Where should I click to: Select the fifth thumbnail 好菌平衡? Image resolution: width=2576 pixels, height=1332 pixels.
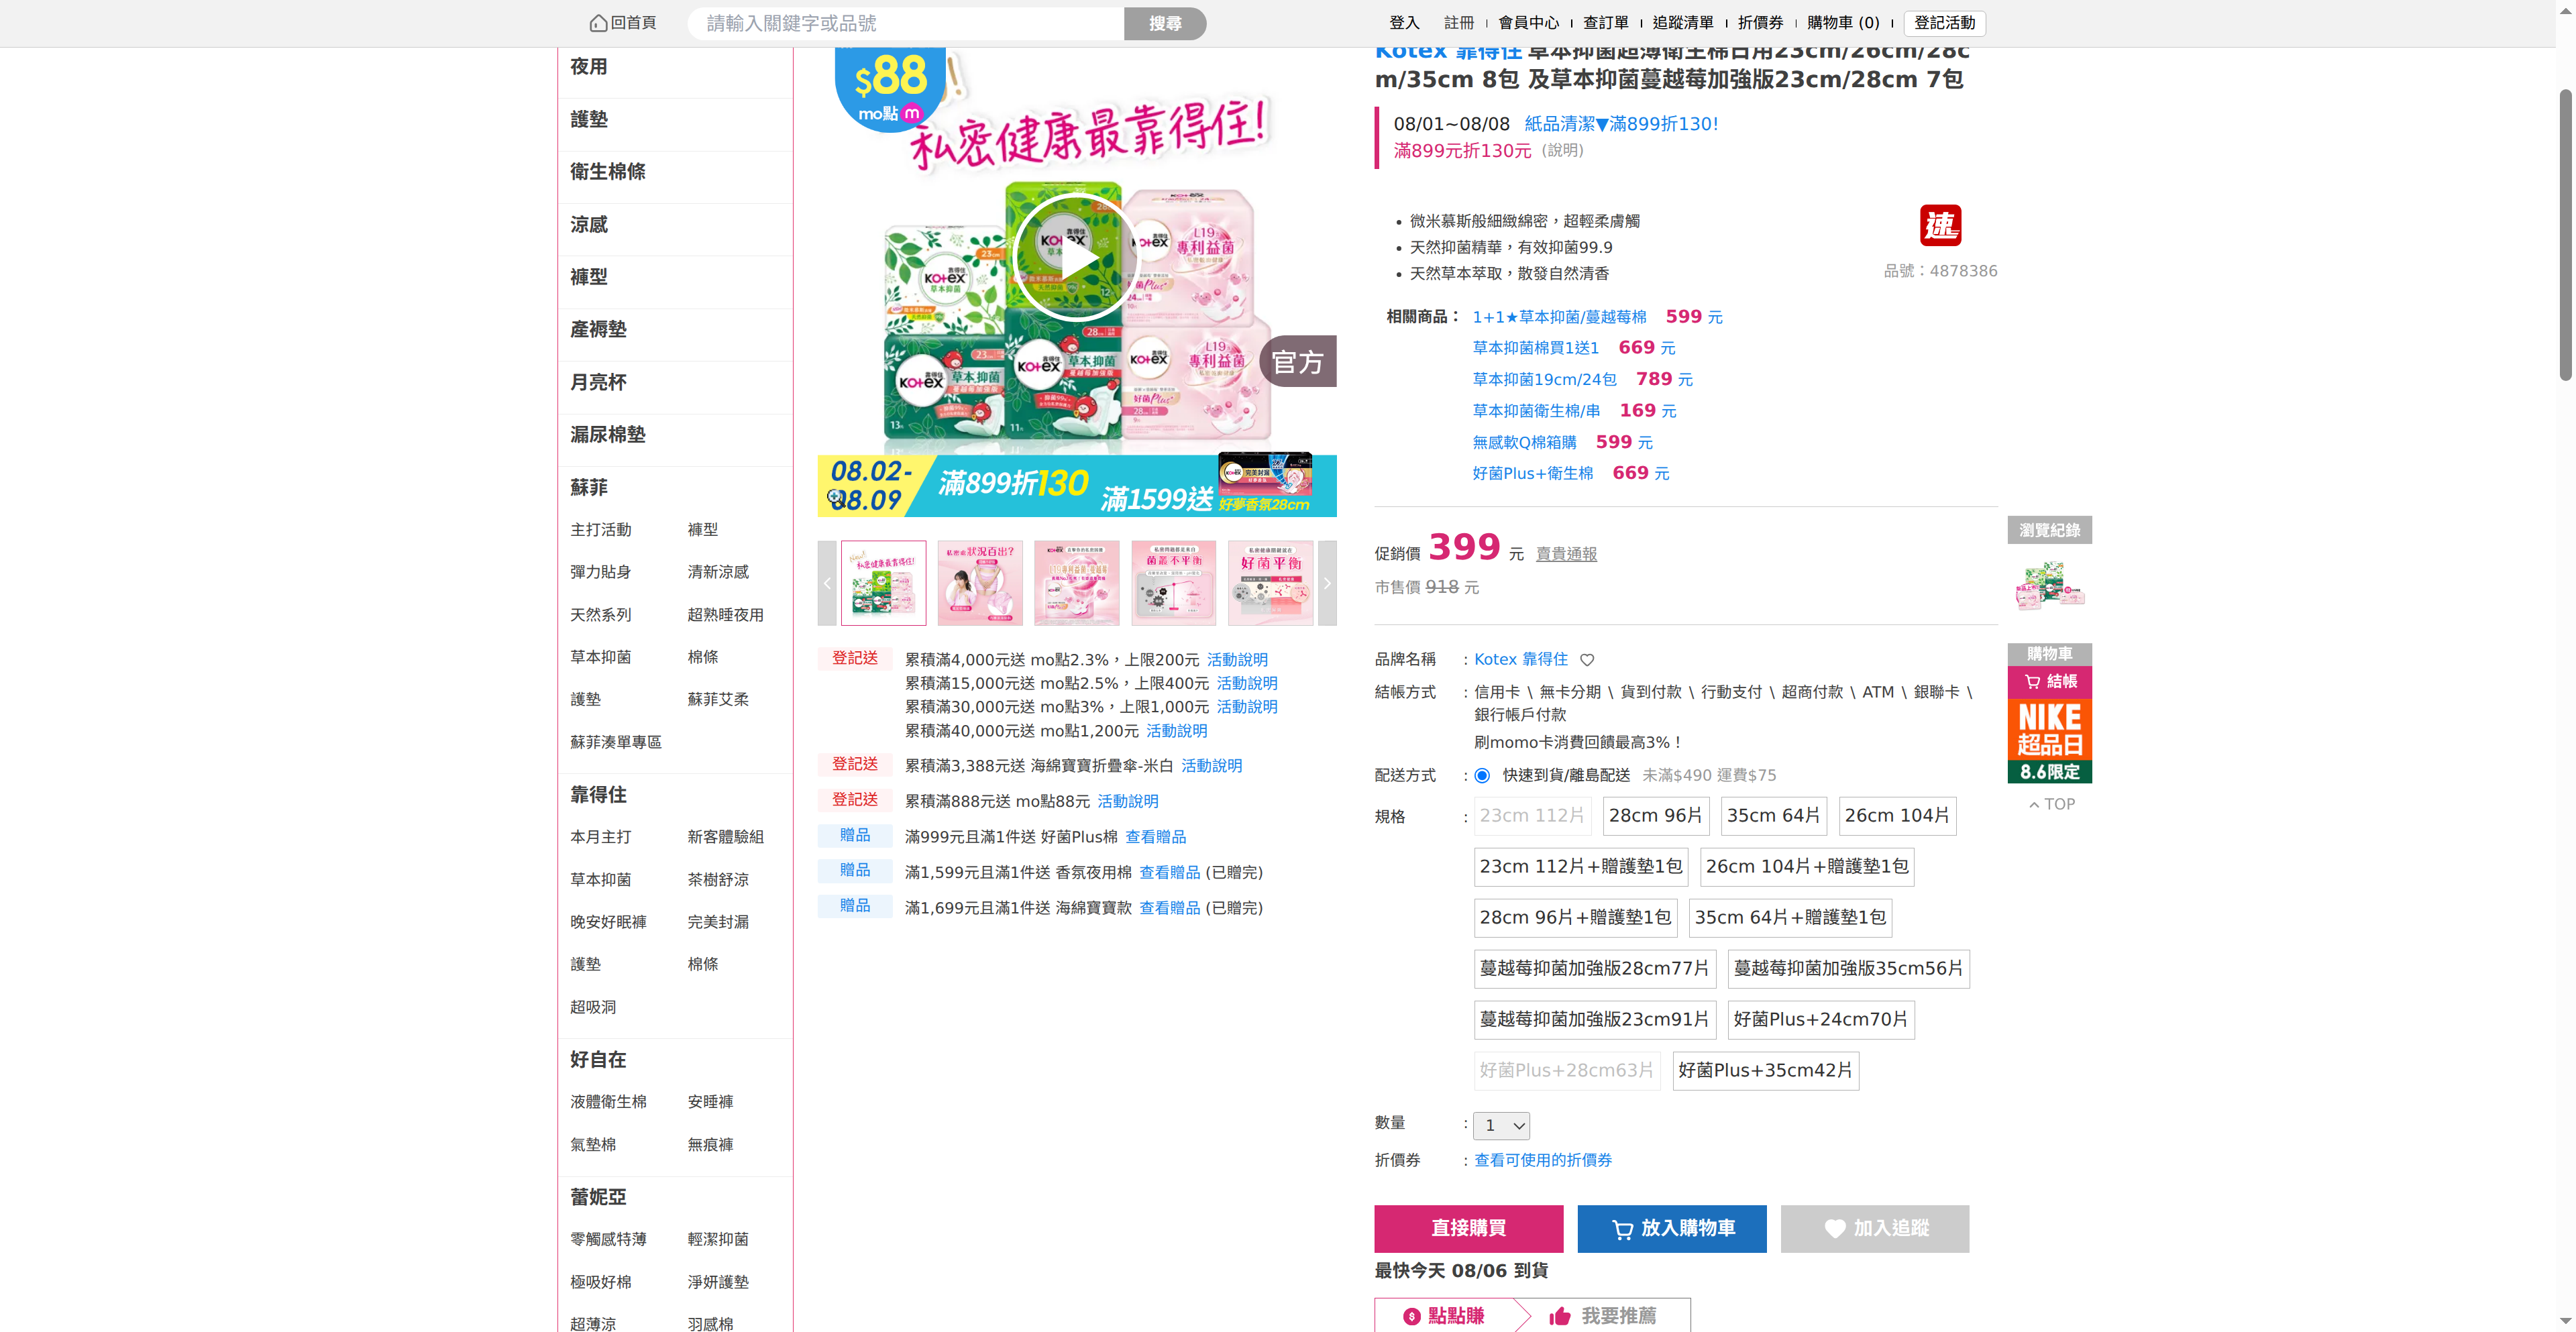click(1270, 583)
